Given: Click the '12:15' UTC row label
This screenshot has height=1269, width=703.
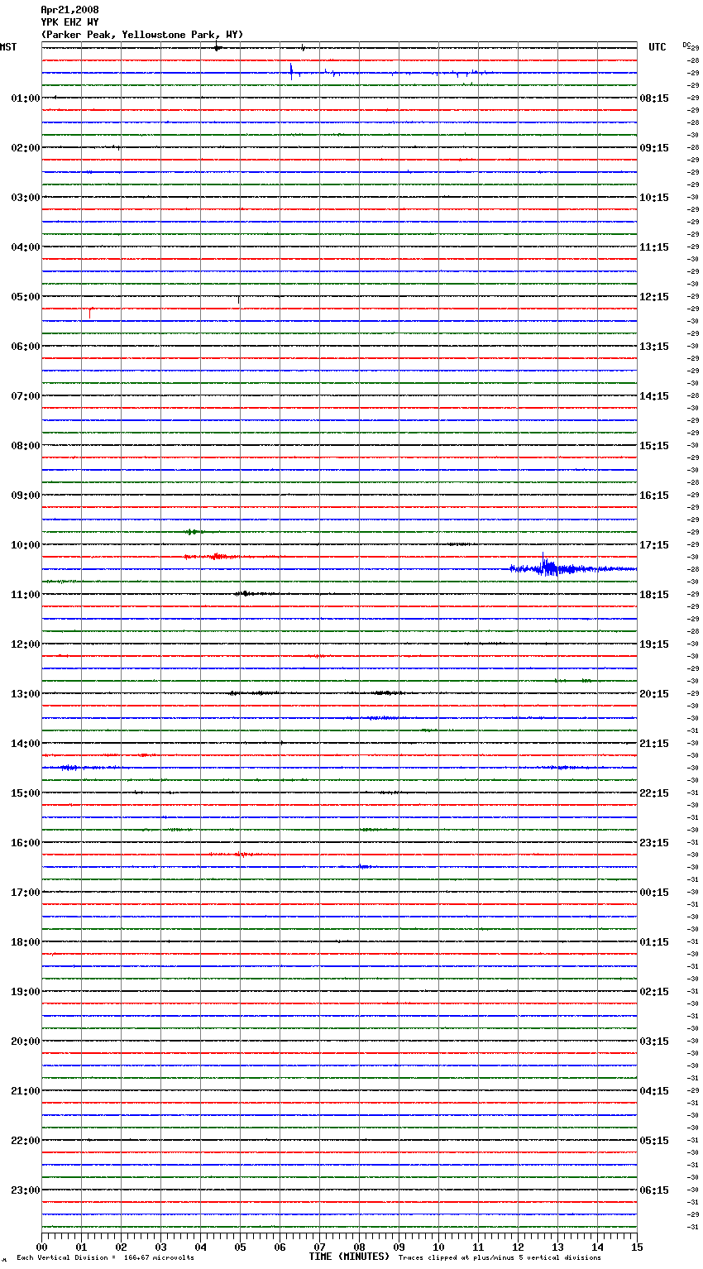Looking at the screenshot, I should point(654,297).
